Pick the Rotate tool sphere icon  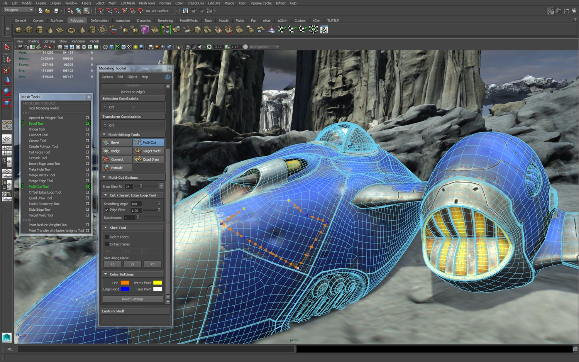[7, 92]
